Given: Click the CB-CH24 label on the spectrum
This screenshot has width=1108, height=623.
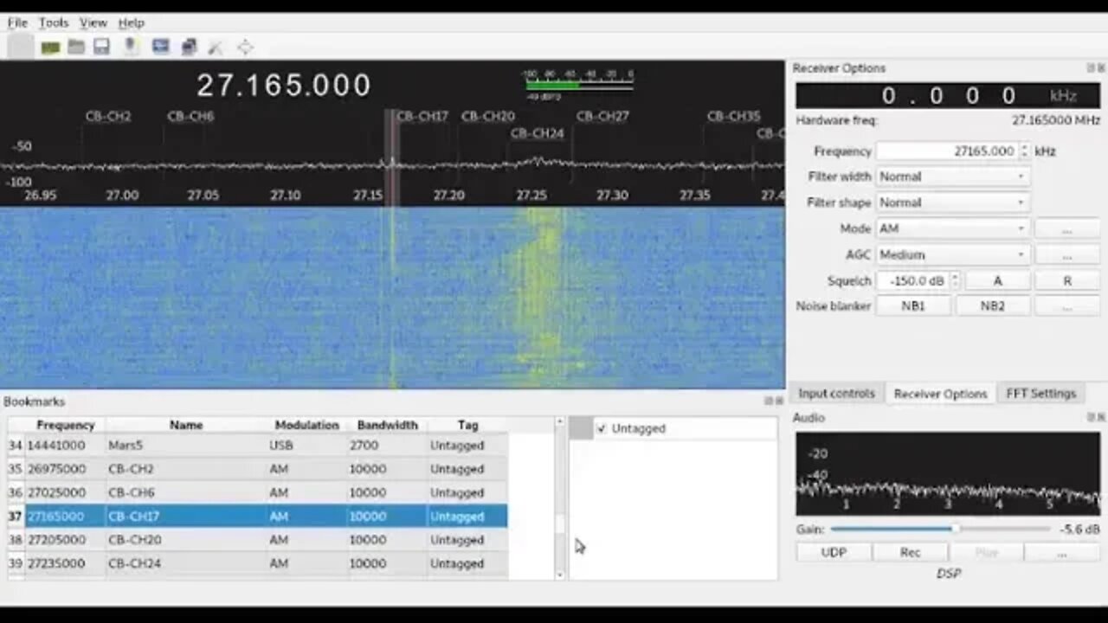Looking at the screenshot, I should [537, 133].
